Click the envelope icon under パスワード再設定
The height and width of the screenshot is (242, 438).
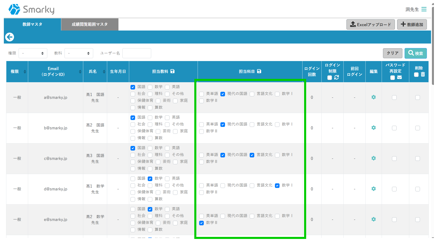point(399,77)
